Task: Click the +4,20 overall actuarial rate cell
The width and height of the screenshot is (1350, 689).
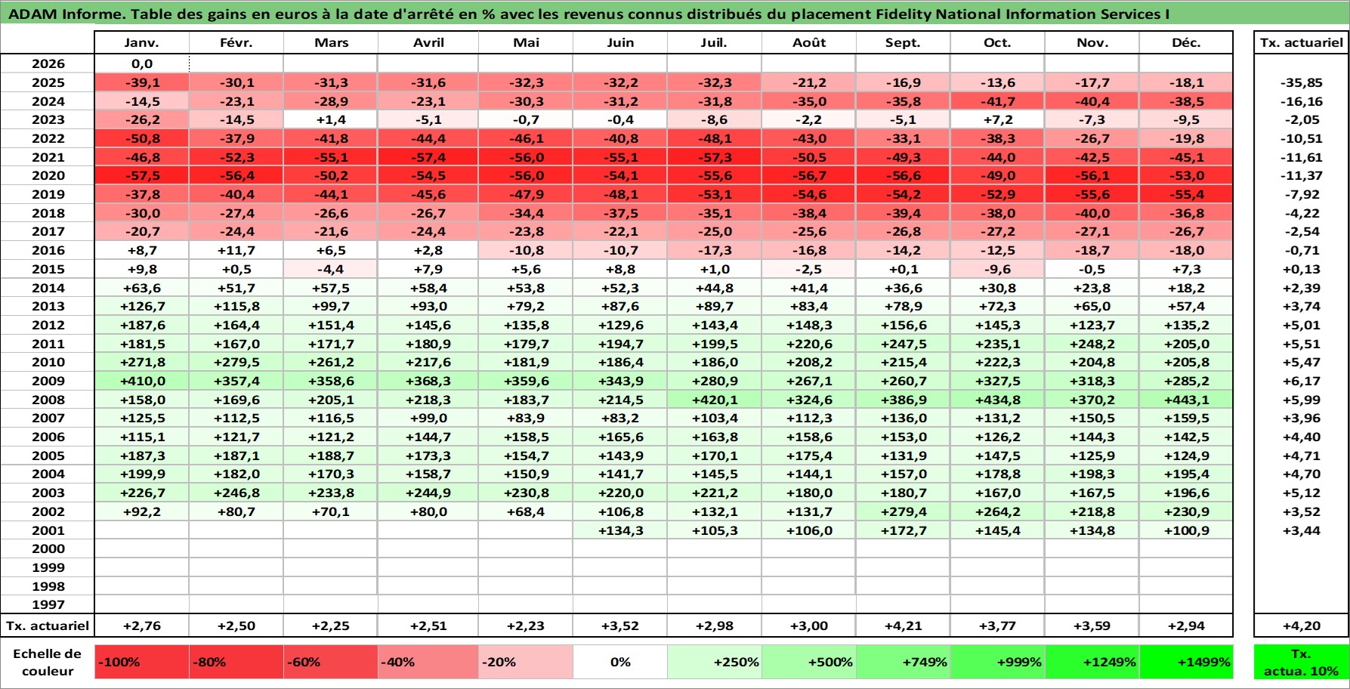Action: click(1301, 626)
